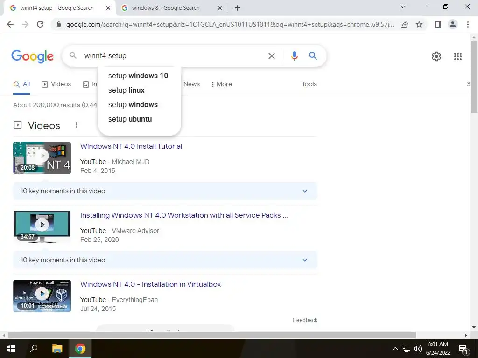Open the notification center icon
Image resolution: width=478 pixels, height=358 pixels.
[463, 349]
